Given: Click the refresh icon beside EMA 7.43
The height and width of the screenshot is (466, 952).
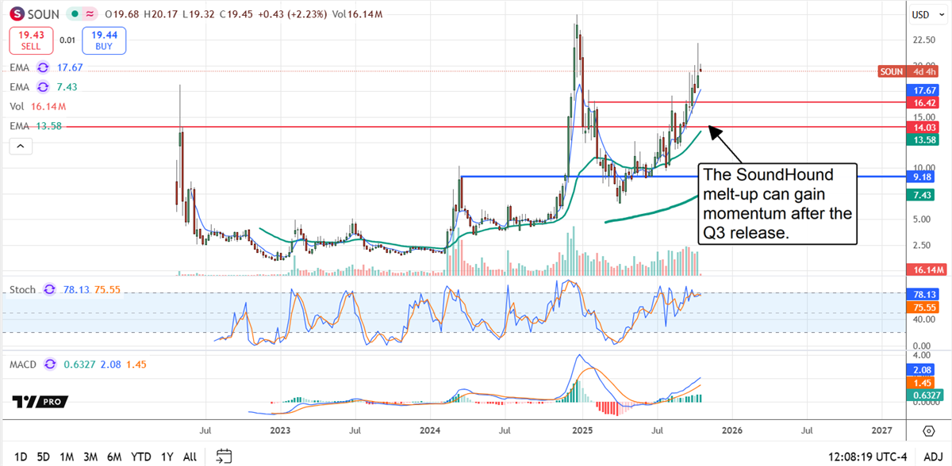Looking at the screenshot, I should point(43,87).
